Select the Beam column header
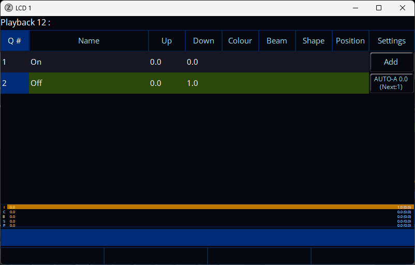This screenshot has width=415, height=265. pyautogui.click(x=277, y=41)
